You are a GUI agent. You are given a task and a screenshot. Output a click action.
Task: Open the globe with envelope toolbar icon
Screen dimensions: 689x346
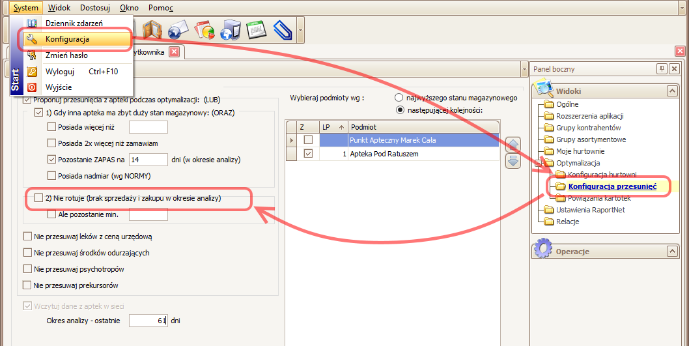[x=177, y=30]
